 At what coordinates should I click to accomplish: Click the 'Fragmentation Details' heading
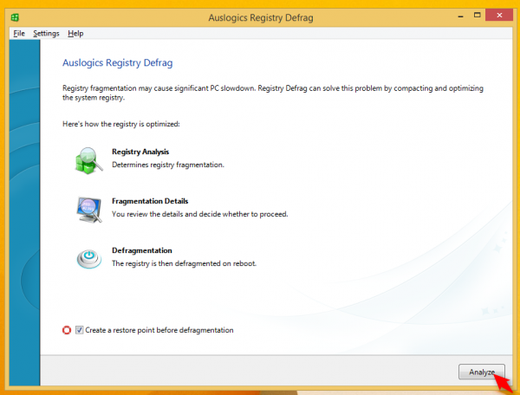pos(150,201)
